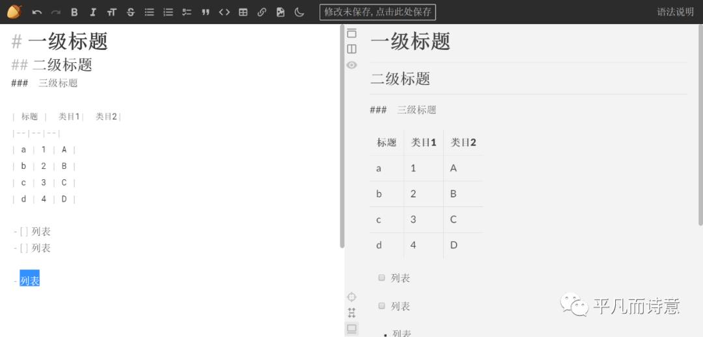
Task: Click the 一级标题 heading in preview
Action: (x=410, y=42)
